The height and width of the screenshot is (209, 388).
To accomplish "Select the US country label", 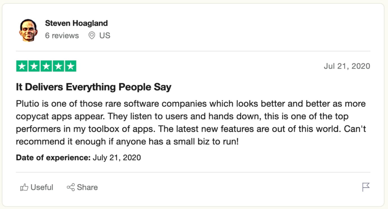I will (105, 36).
